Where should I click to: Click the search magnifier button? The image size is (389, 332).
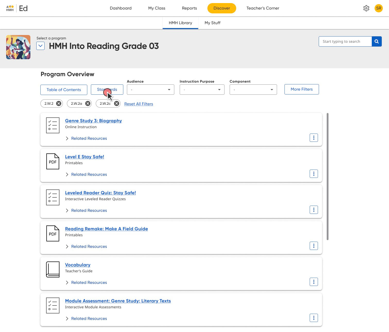pos(377,41)
